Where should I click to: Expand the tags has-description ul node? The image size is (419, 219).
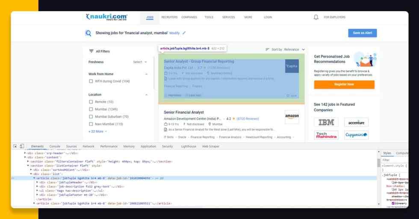coord(37,191)
